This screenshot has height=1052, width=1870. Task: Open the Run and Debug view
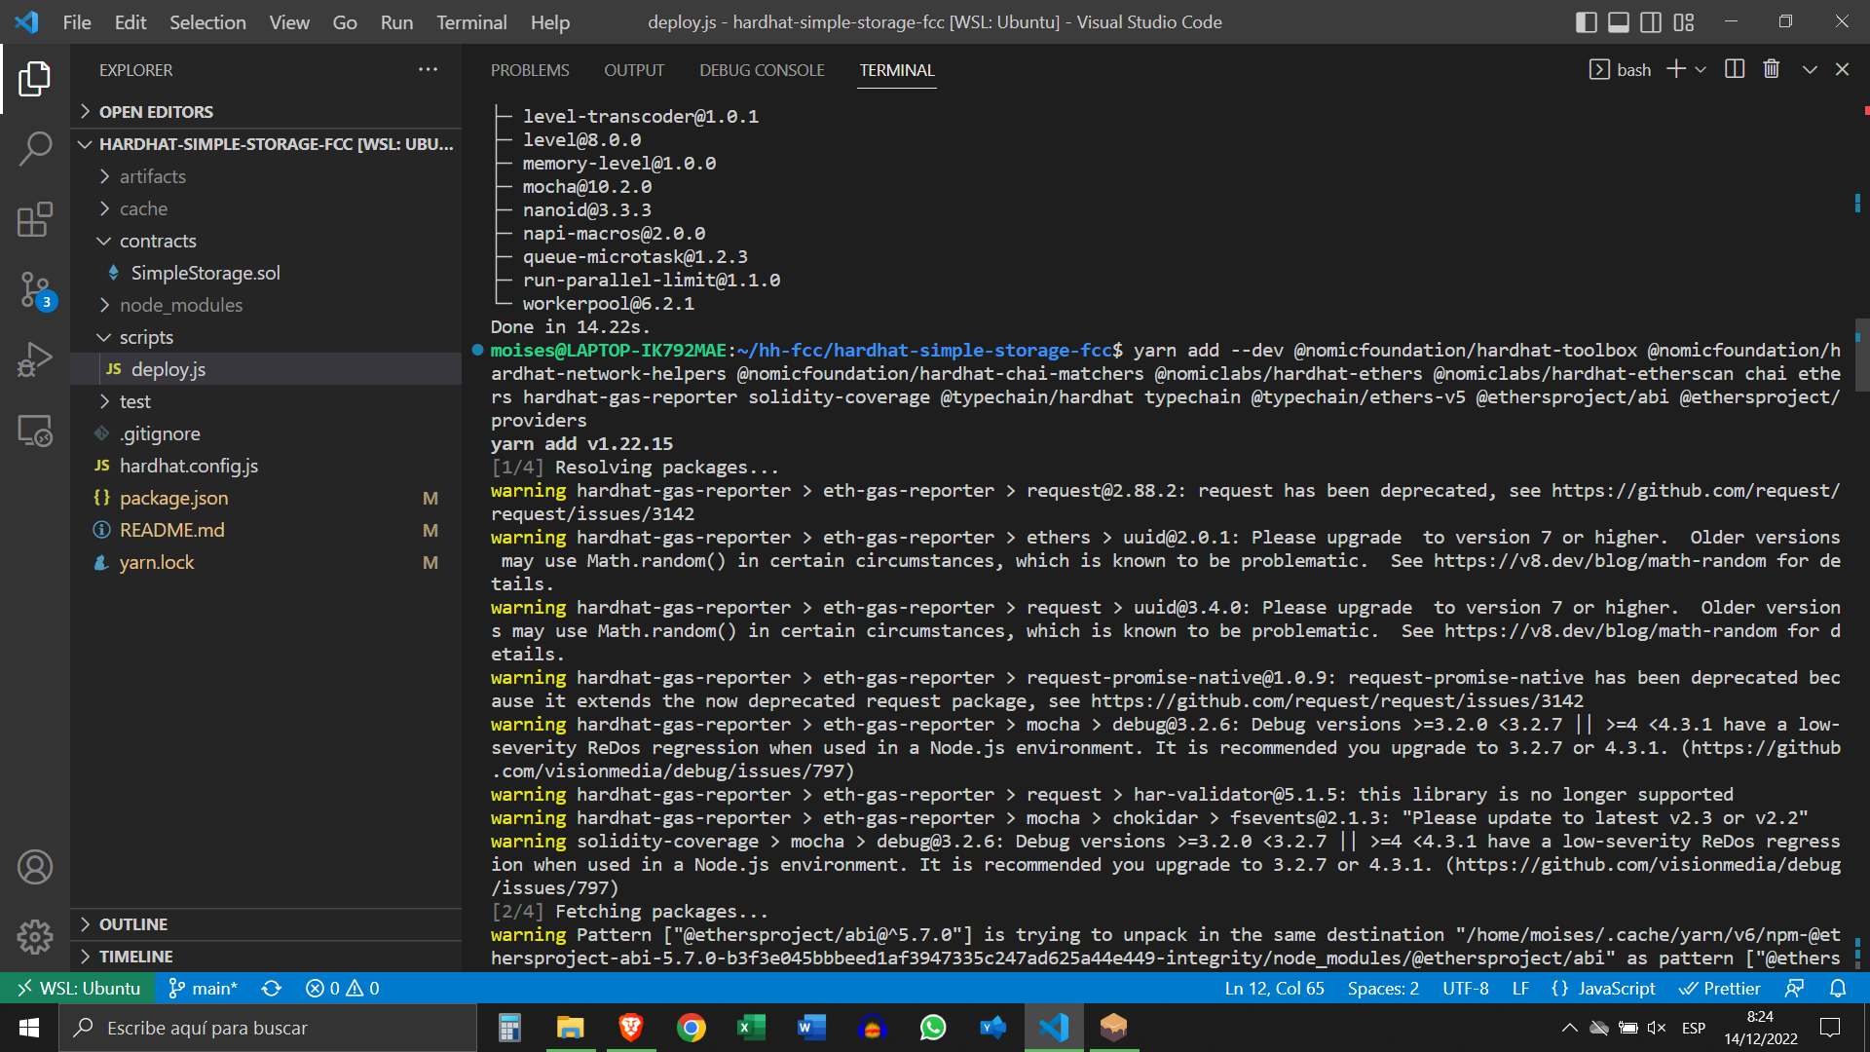point(35,358)
